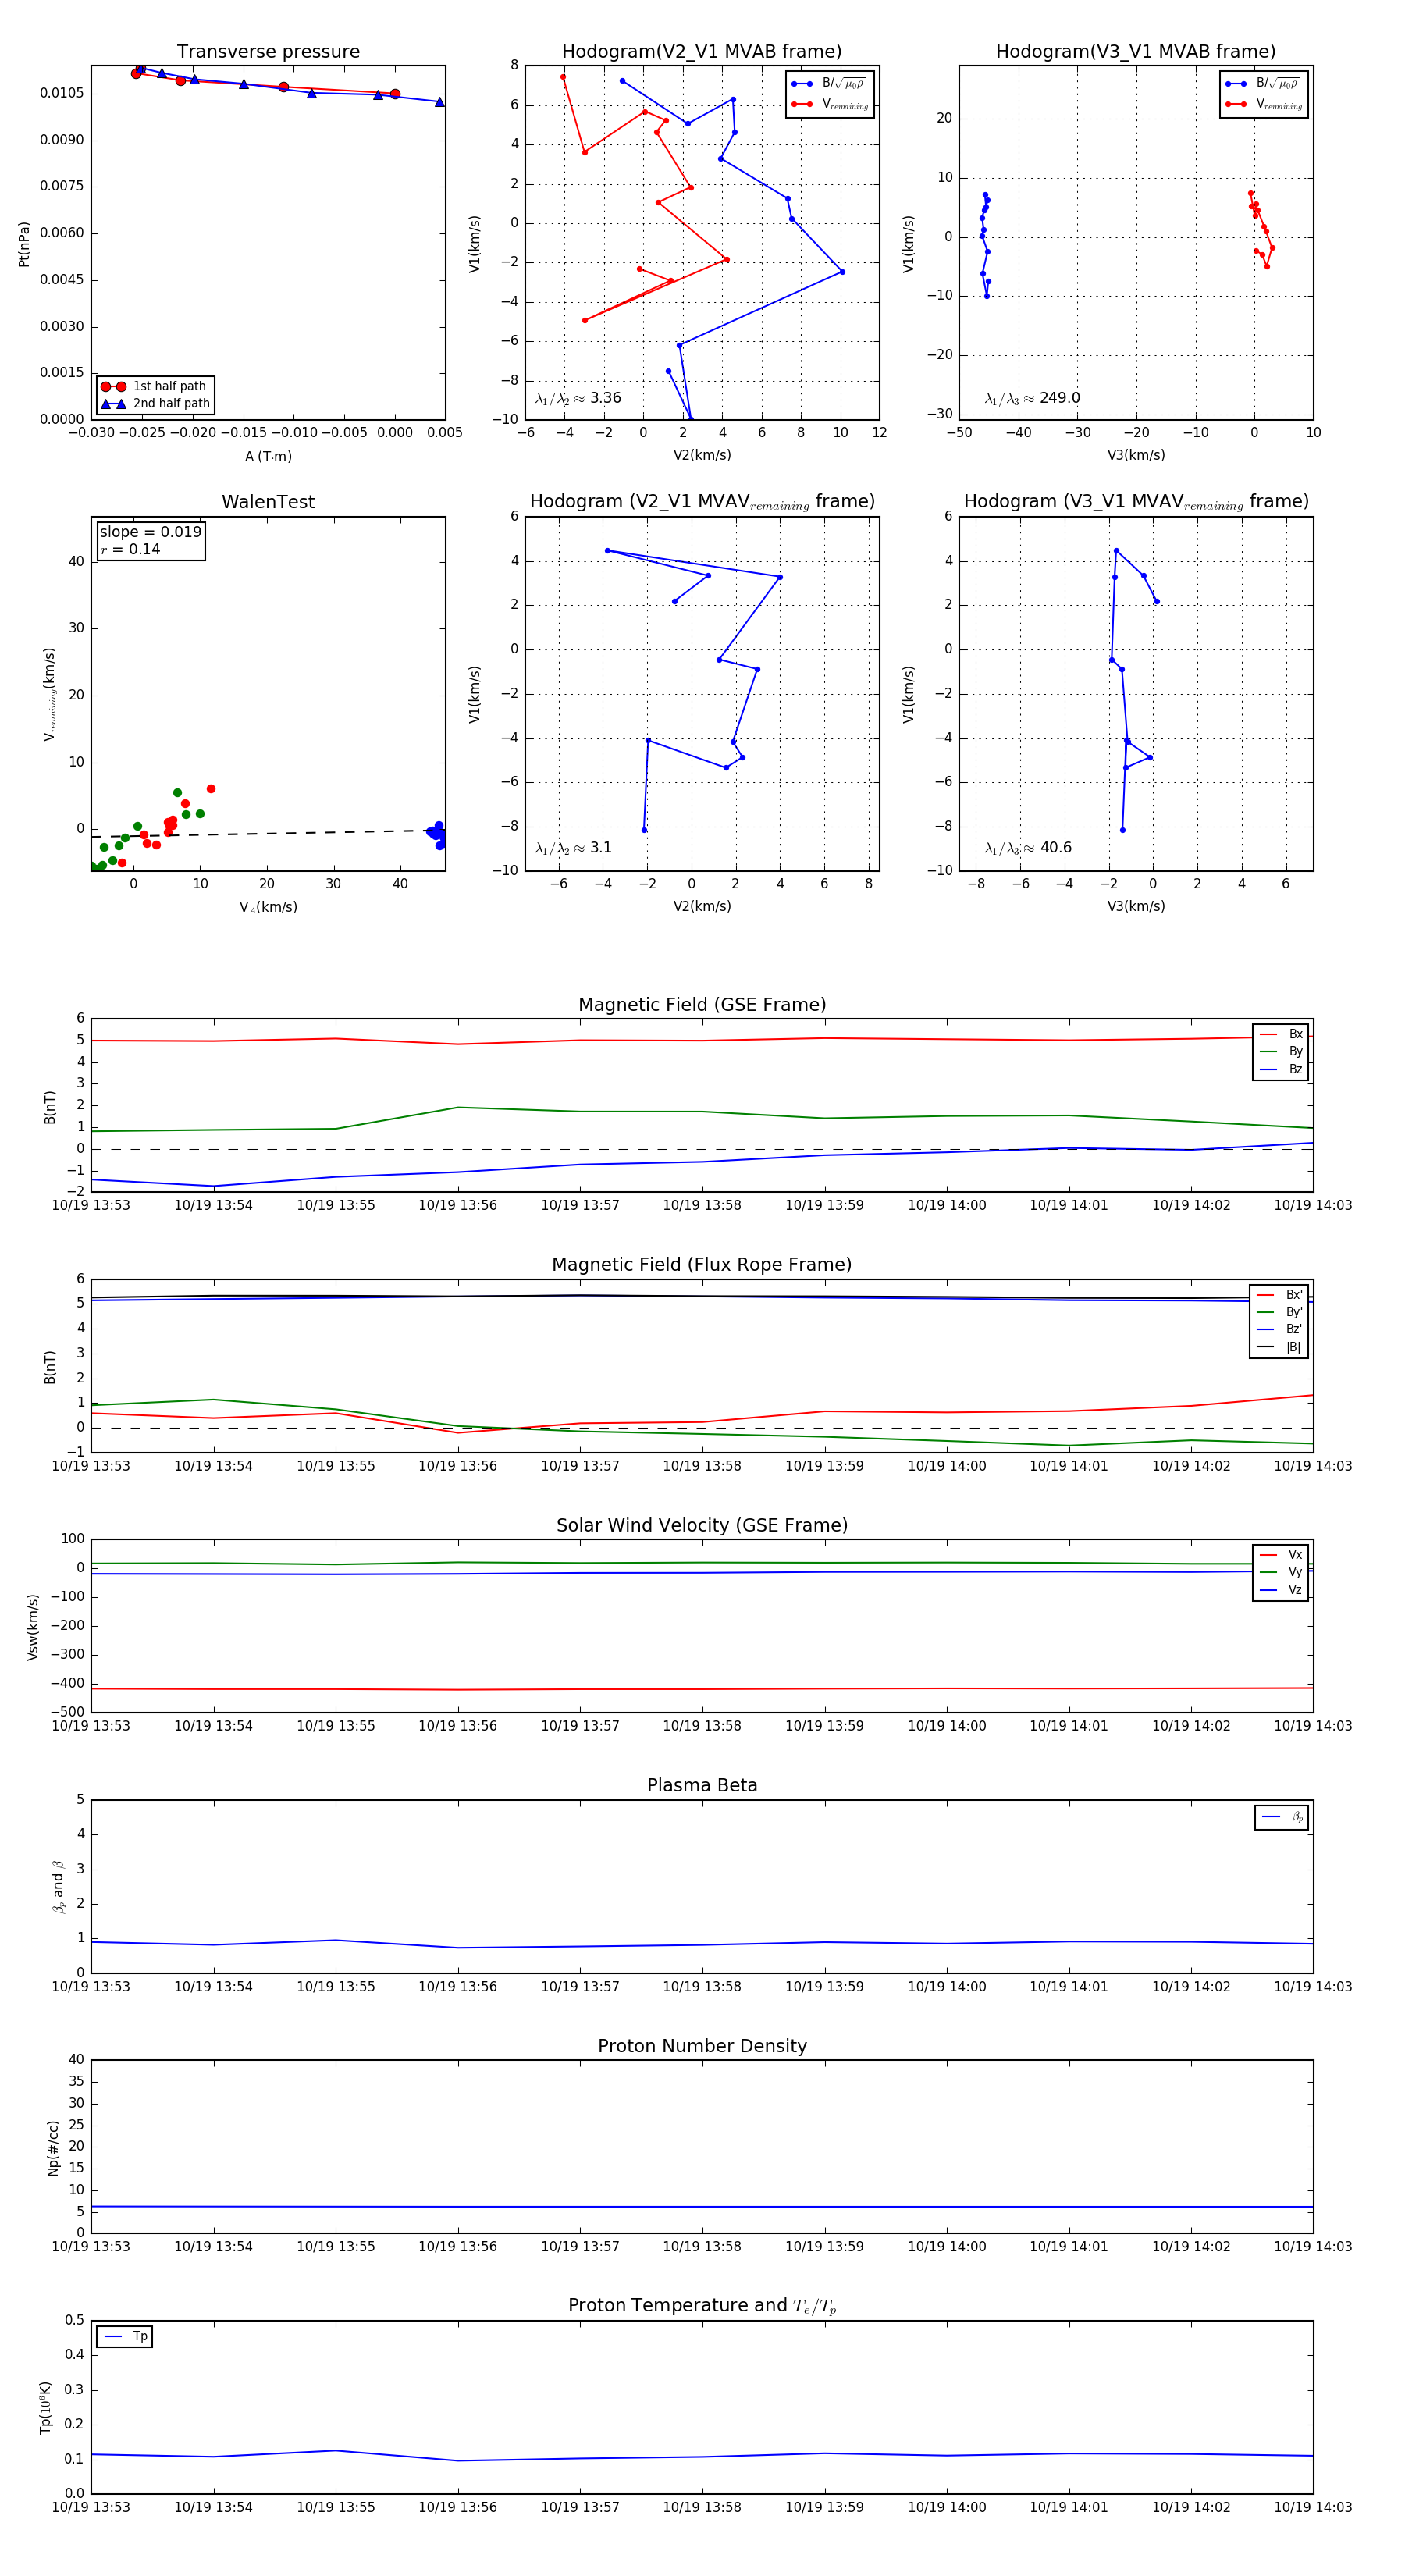Click the 'Np(#/cc)' y-axis label
This screenshot has height=2576, width=1405.
tap(53, 2147)
